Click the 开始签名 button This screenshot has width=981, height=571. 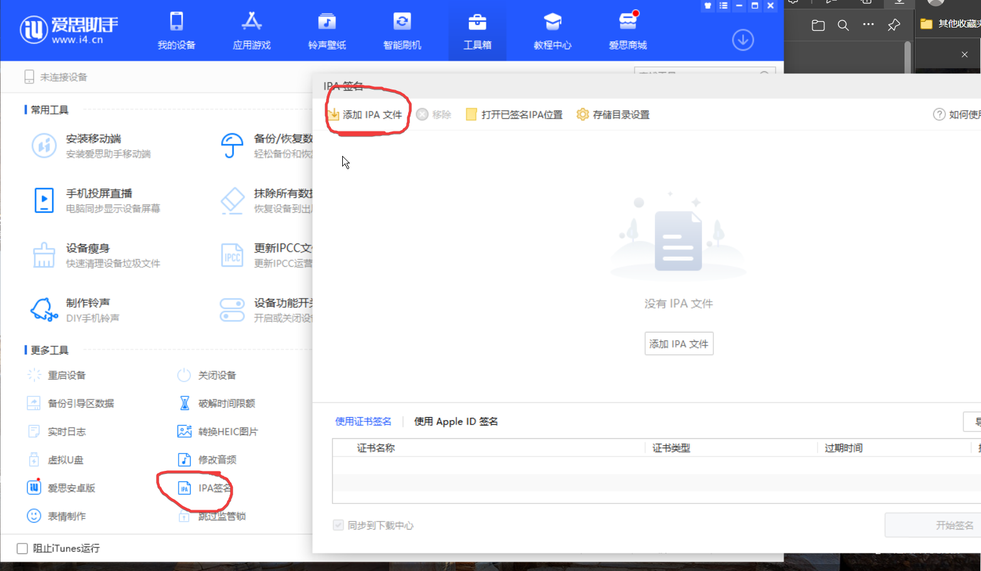pos(933,525)
